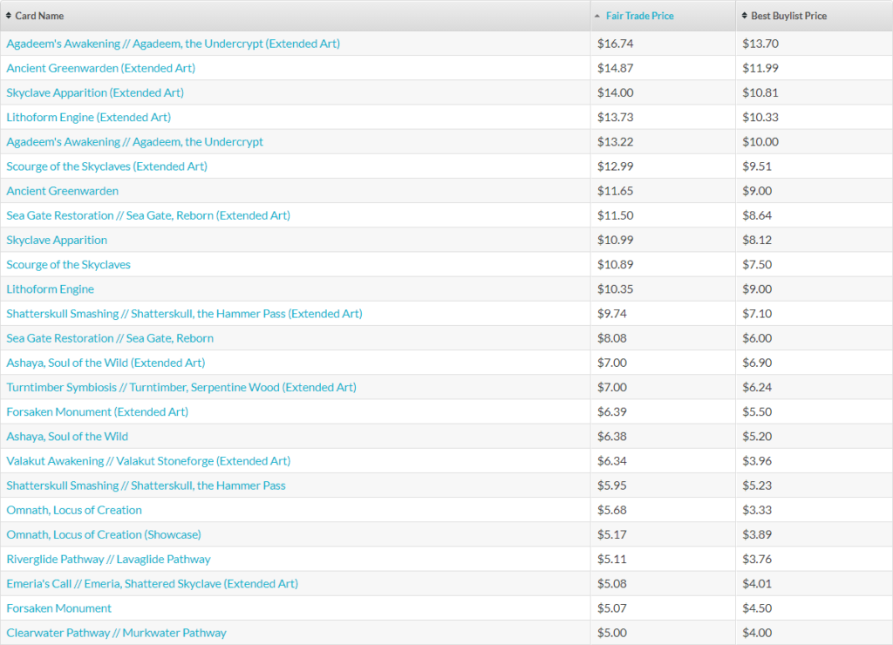The height and width of the screenshot is (645, 893).
Task: Select the $6.39 fair trade price cell
Action: [x=663, y=411]
